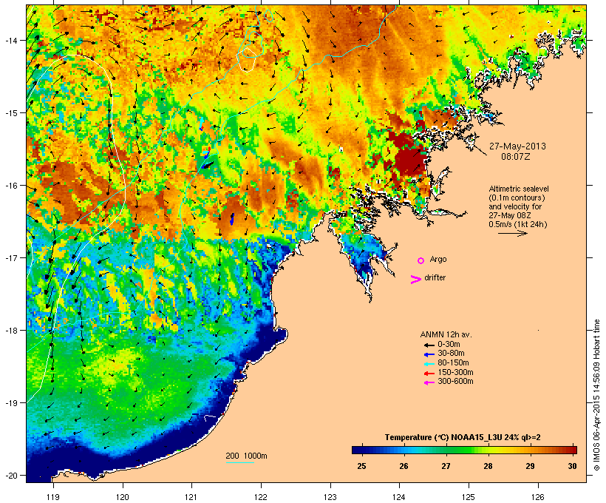The height and width of the screenshot is (503, 606).
Task: Click the latitude label -18
Action: [x=10, y=331]
